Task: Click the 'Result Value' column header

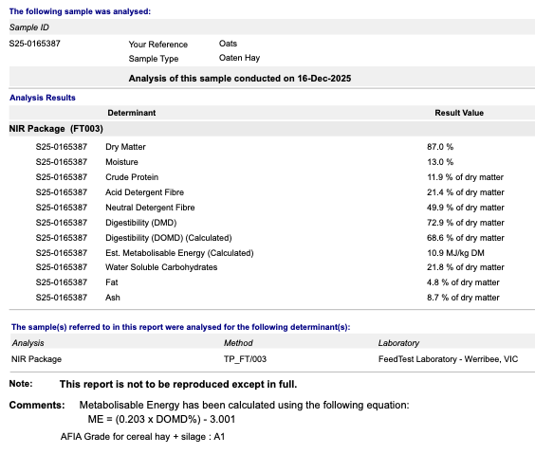Action: click(x=459, y=113)
